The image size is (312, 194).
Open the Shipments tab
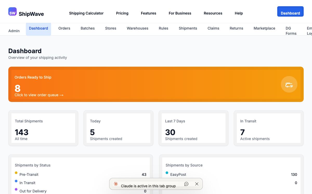188,28
